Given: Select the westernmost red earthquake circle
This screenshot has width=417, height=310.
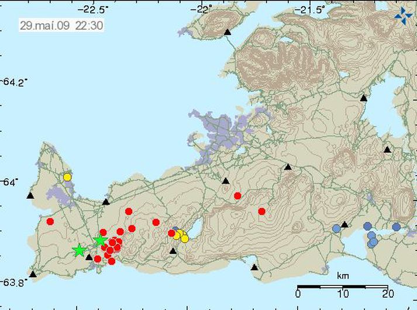Looking at the screenshot, I should click(x=50, y=222).
